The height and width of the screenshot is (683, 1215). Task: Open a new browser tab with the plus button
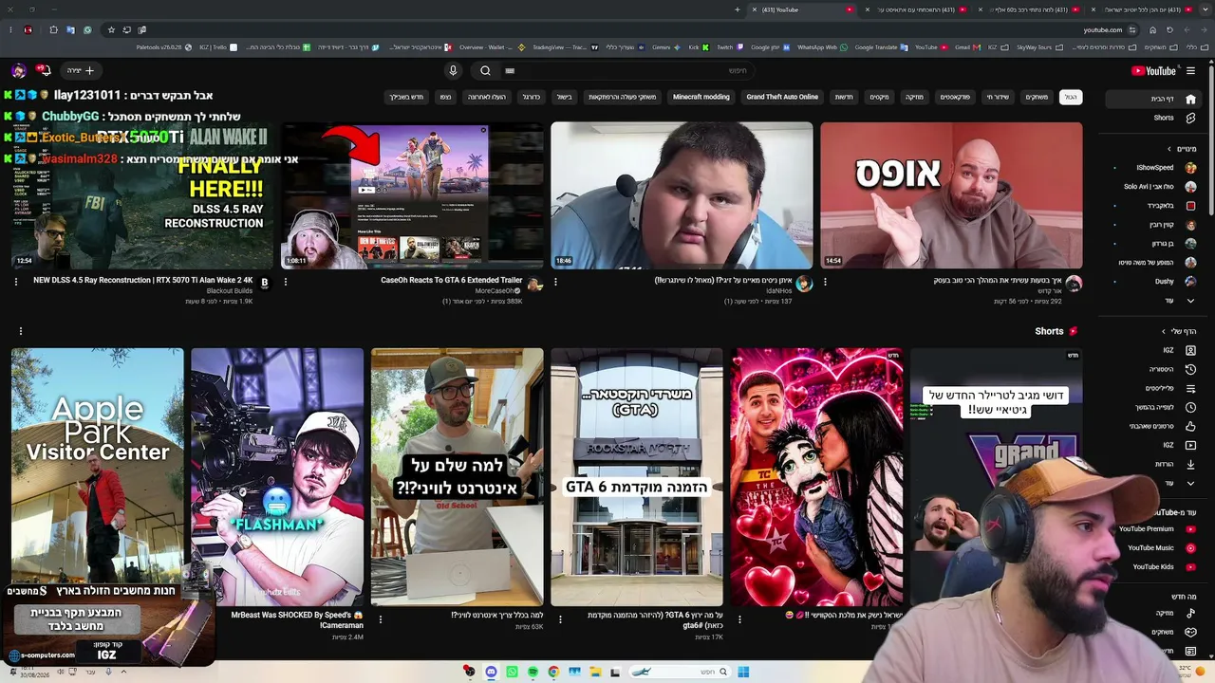737,9
